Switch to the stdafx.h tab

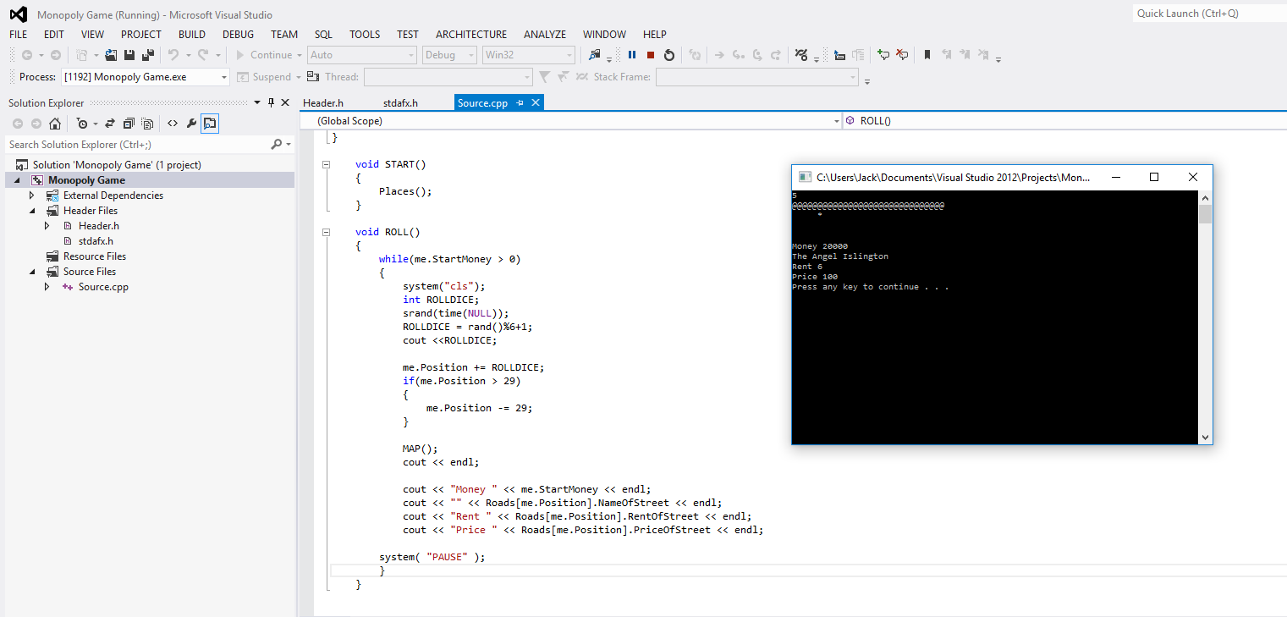click(x=400, y=103)
